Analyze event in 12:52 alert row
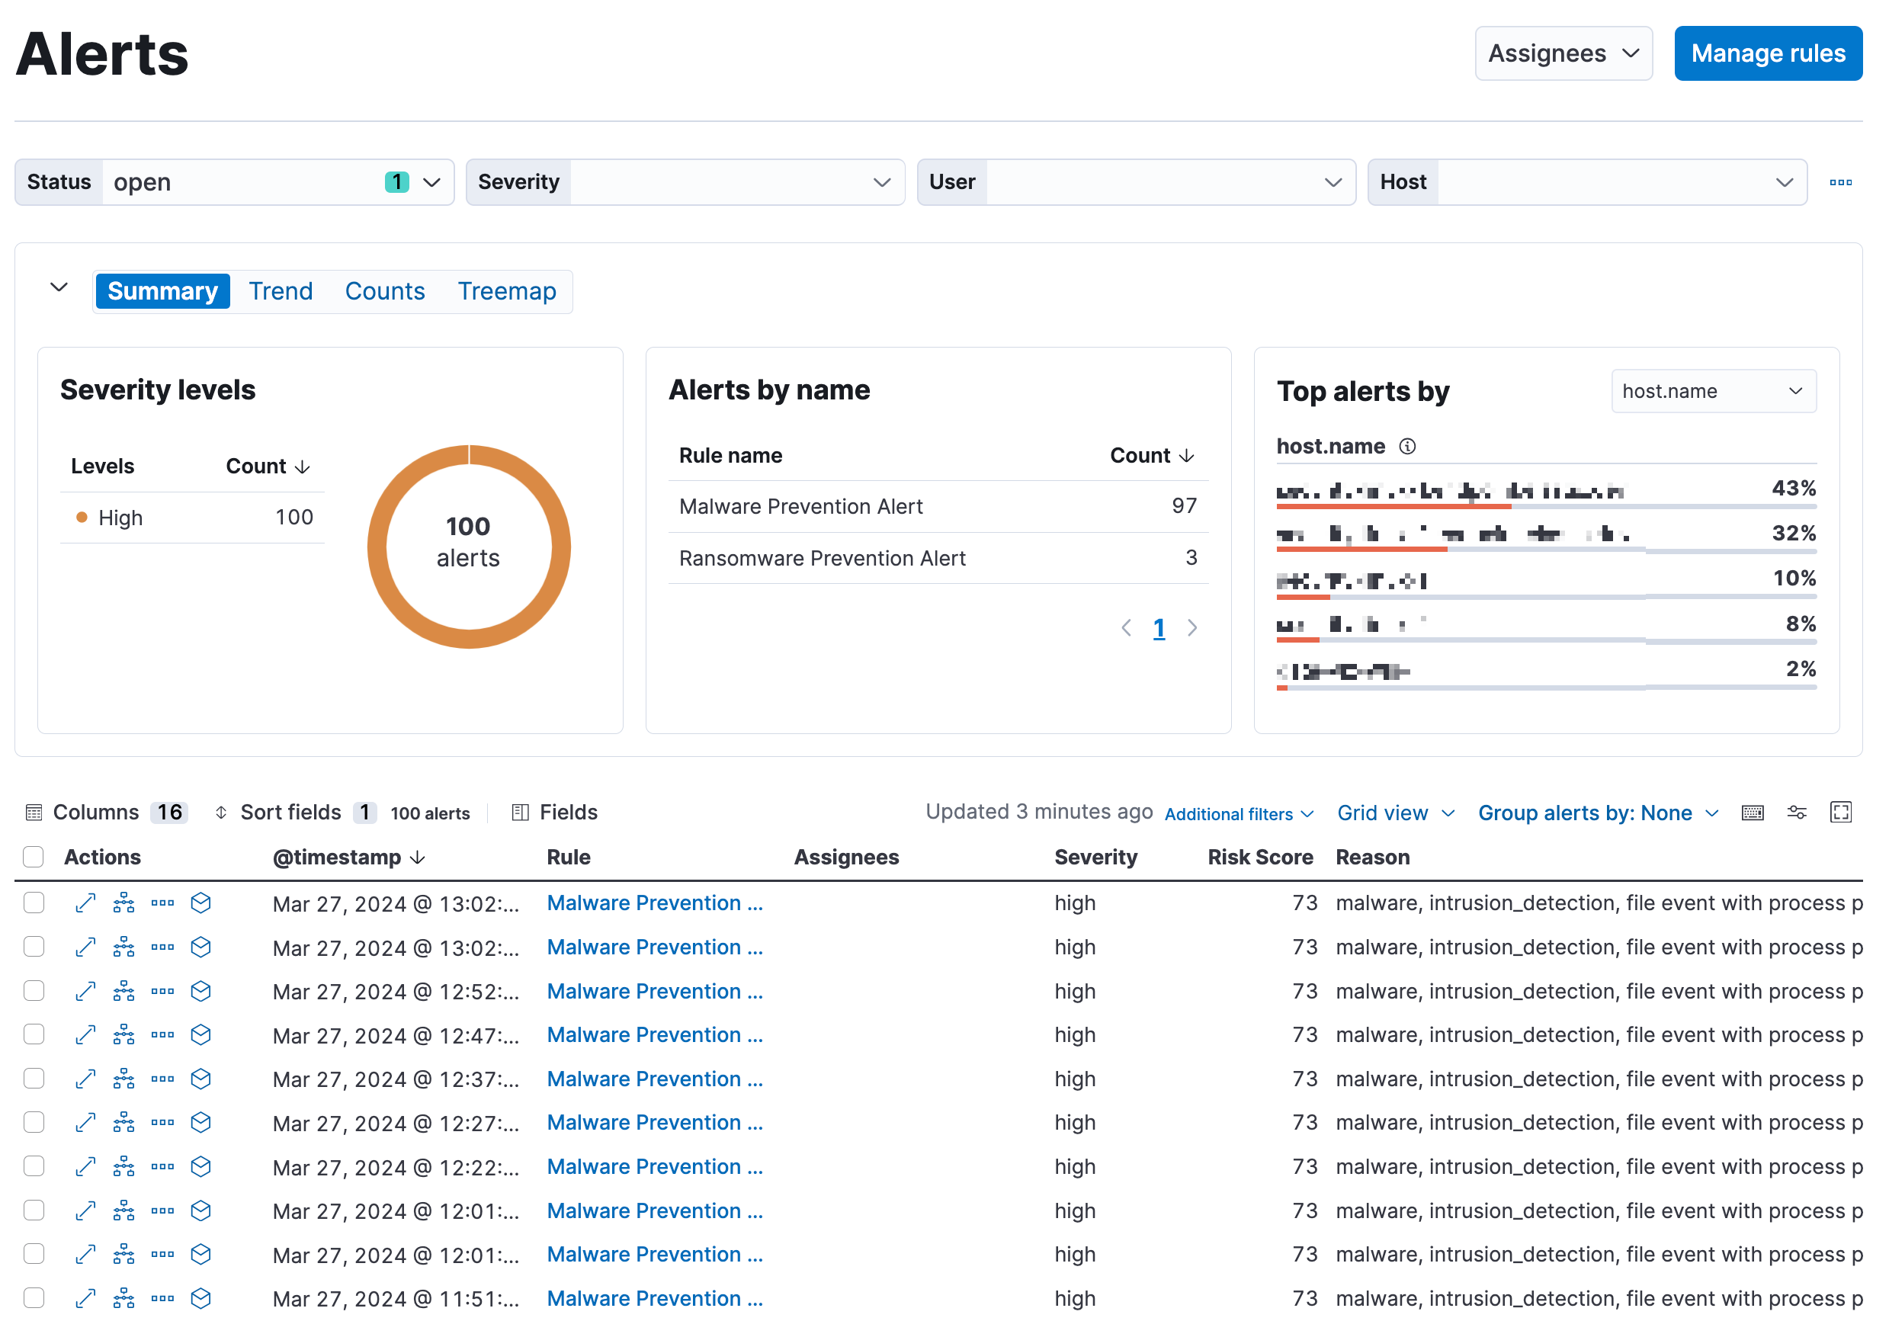The image size is (1889, 1321). 124,991
